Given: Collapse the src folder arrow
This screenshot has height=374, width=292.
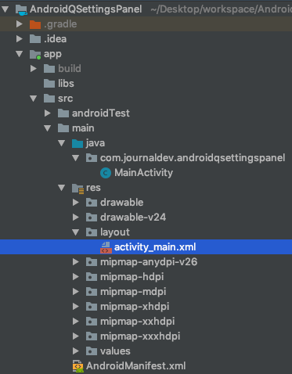Looking at the screenshot, I should (34, 99).
